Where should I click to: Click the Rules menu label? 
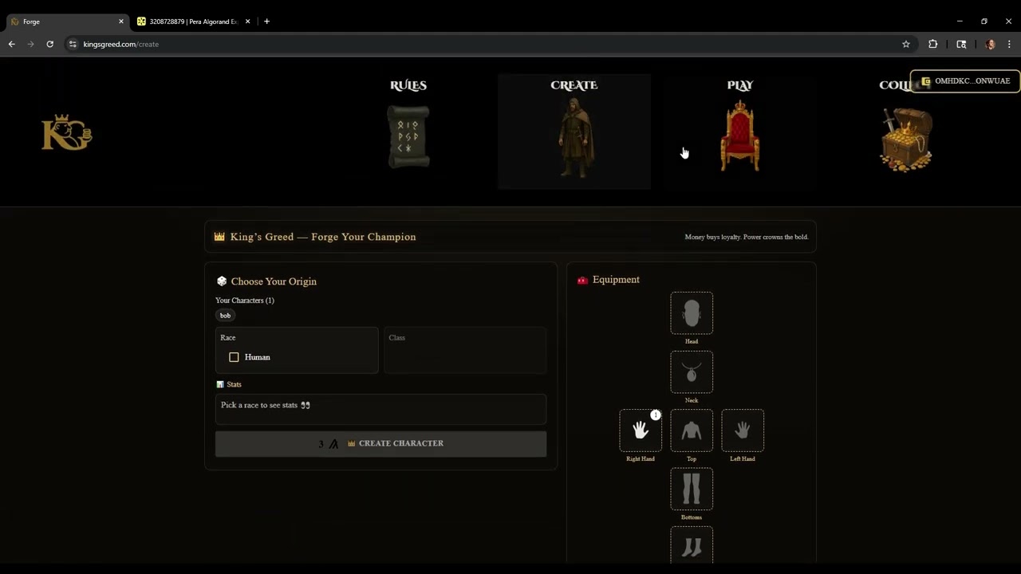(408, 85)
